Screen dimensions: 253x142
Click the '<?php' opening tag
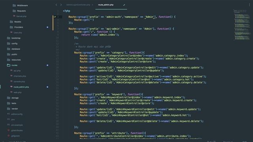(x=66, y=11)
